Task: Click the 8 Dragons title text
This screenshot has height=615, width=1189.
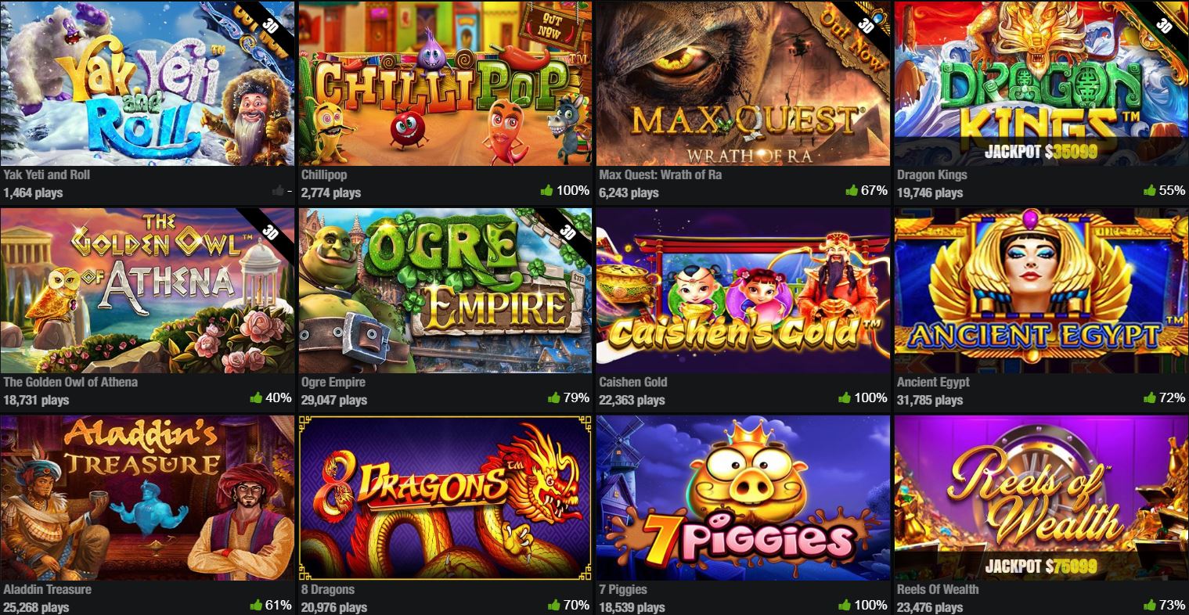Action: click(x=327, y=590)
